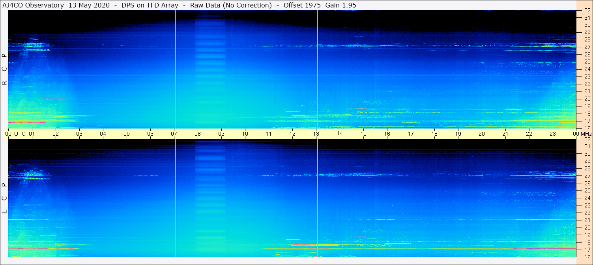Click the 13 UTC vertical marker in RCP panel
593x265 pixels.
point(317,69)
